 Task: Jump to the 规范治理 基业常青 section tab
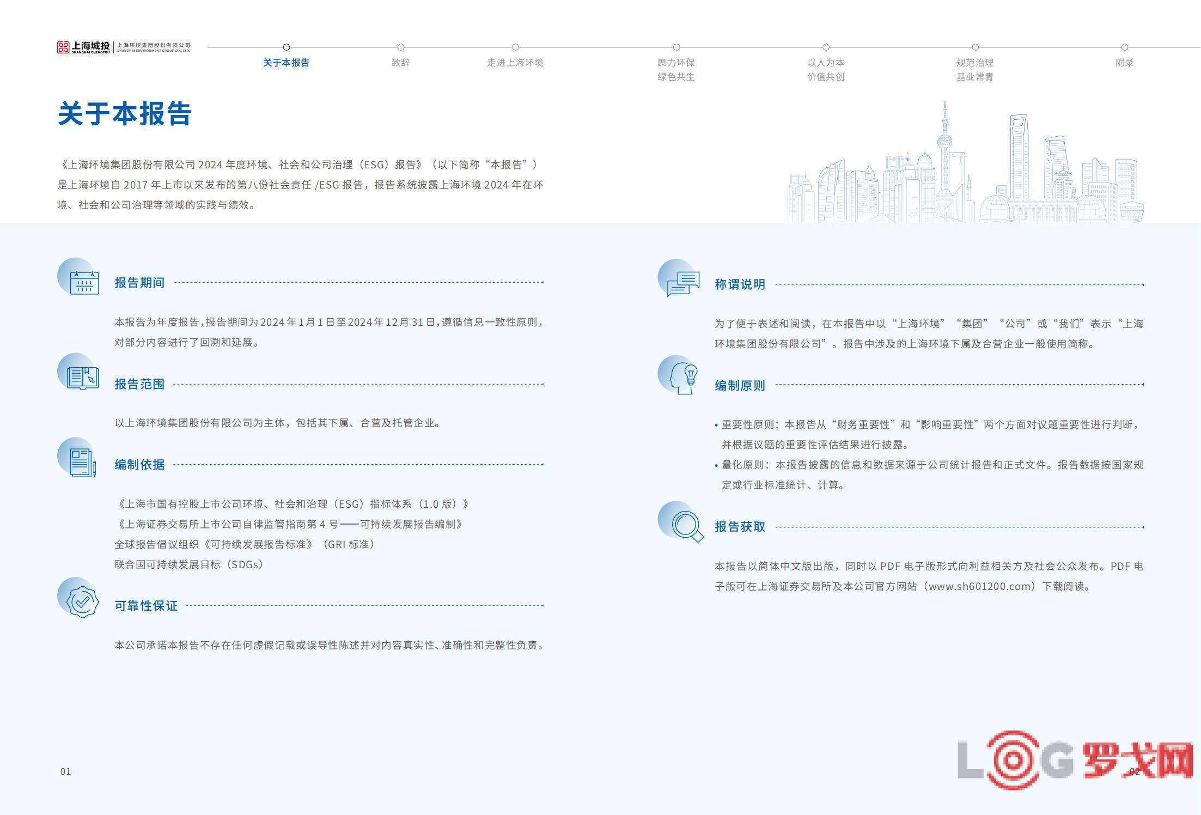coord(975,69)
